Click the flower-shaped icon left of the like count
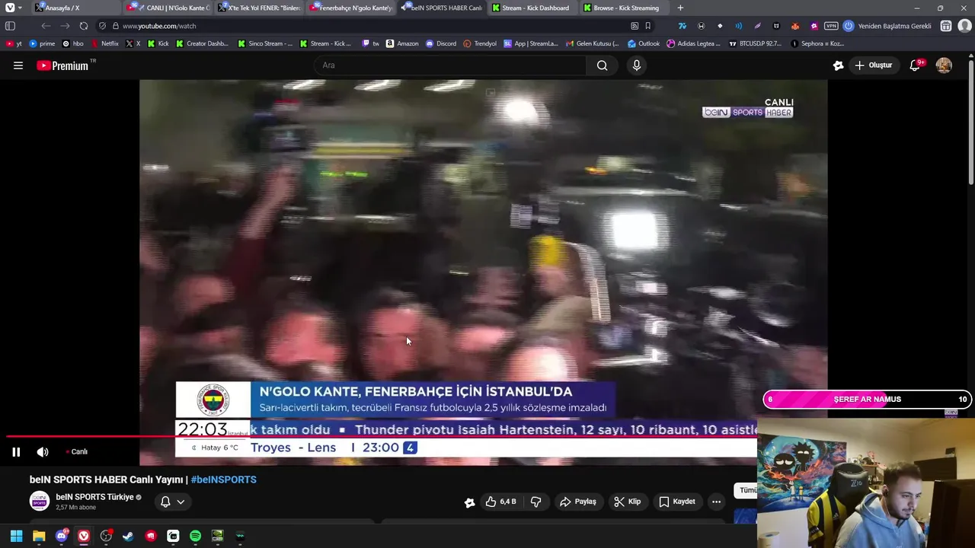This screenshot has width=975, height=548. coord(469,502)
